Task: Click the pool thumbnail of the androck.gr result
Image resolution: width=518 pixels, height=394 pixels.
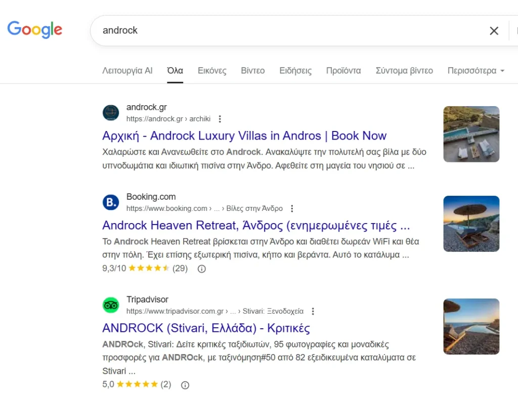Action: pos(471,134)
